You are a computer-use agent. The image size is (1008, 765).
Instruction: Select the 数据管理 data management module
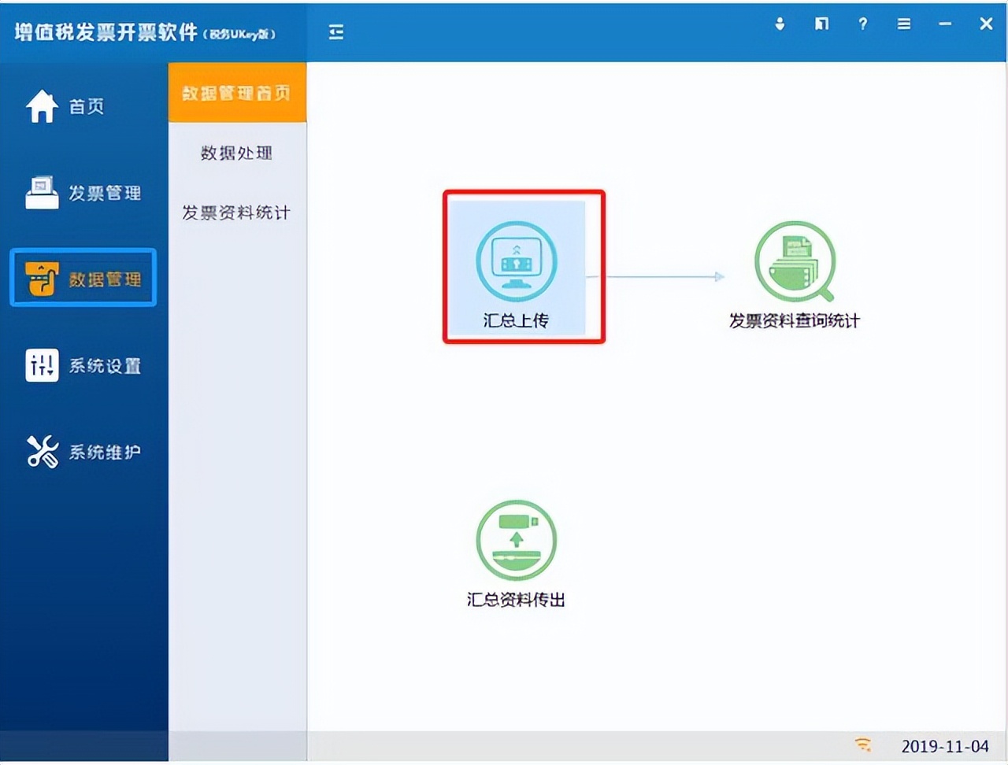(x=83, y=278)
